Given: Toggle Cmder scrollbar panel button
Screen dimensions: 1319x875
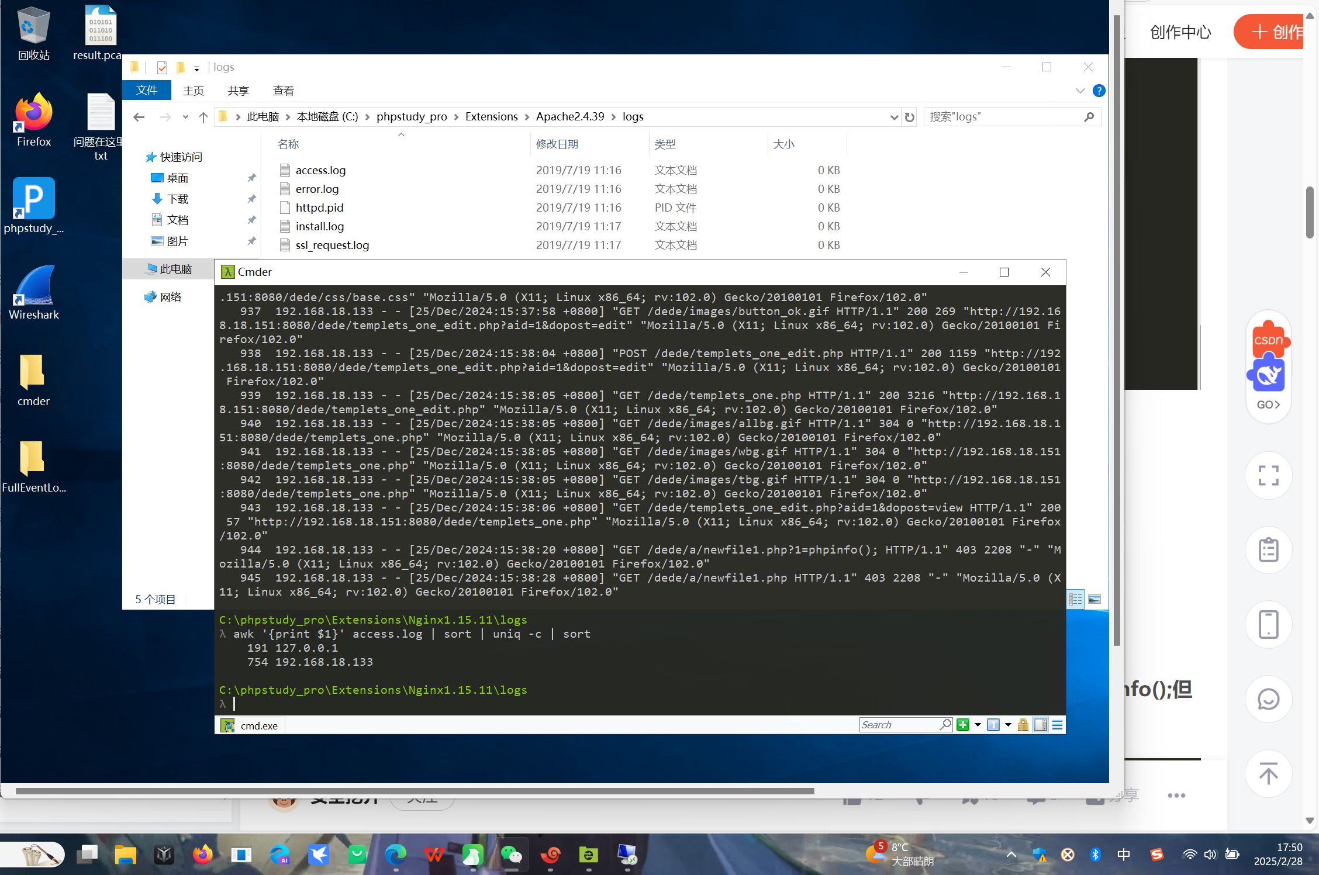Looking at the screenshot, I should (x=1040, y=725).
